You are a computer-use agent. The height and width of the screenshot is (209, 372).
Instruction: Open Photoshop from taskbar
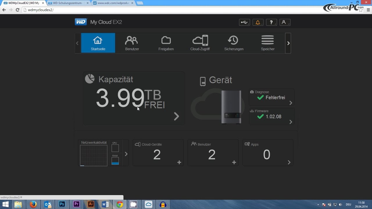pos(62,204)
